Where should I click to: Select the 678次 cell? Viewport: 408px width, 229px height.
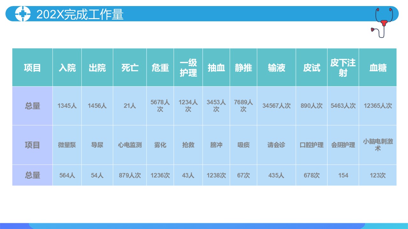pos(312,175)
